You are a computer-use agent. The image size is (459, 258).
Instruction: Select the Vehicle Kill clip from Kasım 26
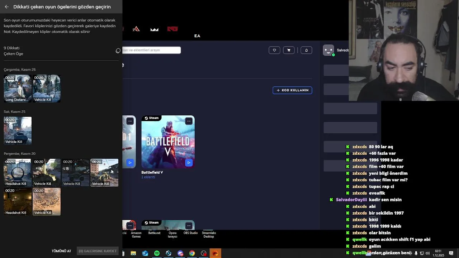pyautogui.click(x=47, y=89)
